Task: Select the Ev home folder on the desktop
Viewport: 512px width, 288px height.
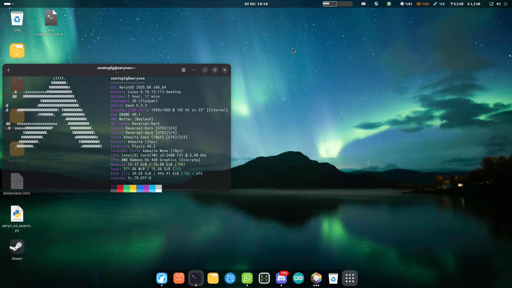Action: (x=17, y=53)
